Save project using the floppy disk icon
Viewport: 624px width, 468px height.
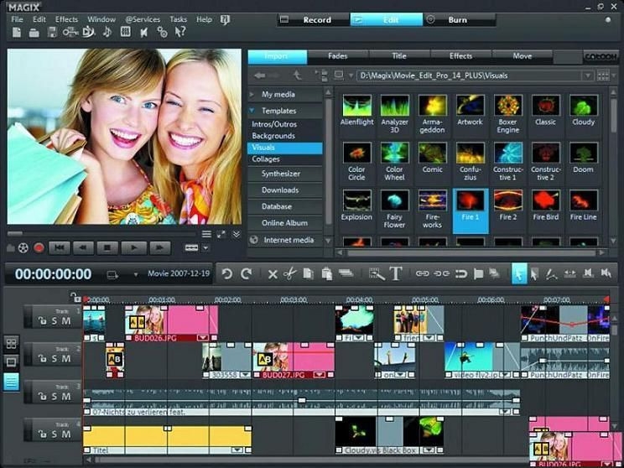[x=52, y=32]
